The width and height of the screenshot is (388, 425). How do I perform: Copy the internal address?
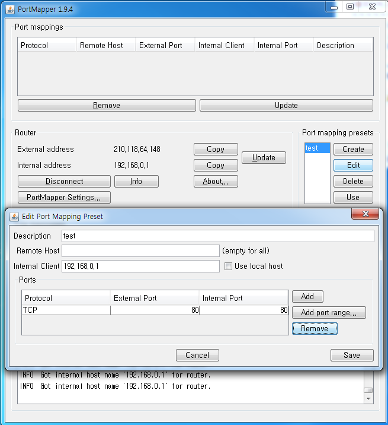click(x=216, y=165)
